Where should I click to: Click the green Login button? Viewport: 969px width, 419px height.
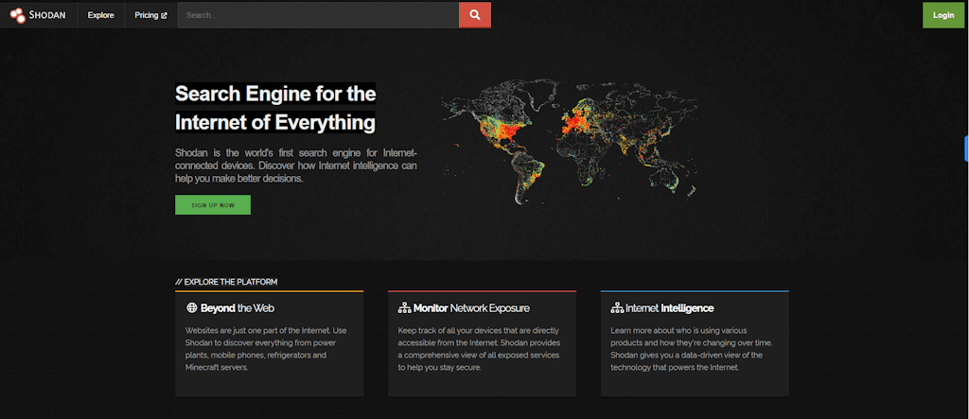pos(943,15)
